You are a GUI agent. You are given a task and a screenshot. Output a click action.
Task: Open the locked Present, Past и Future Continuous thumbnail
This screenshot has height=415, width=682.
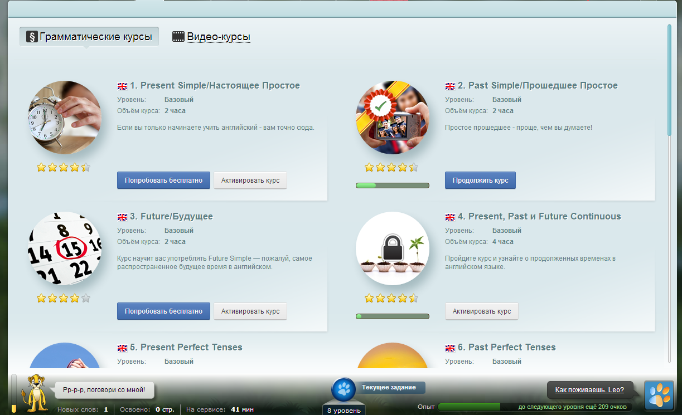(393, 248)
